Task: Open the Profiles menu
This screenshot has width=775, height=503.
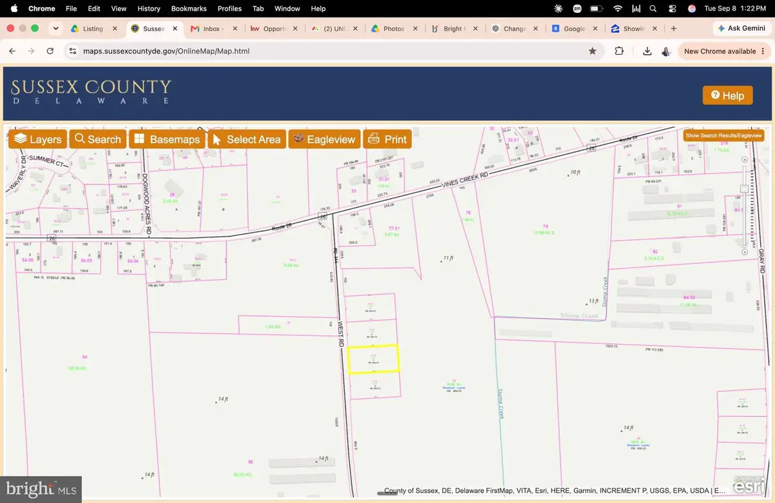Action: point(229,8)
